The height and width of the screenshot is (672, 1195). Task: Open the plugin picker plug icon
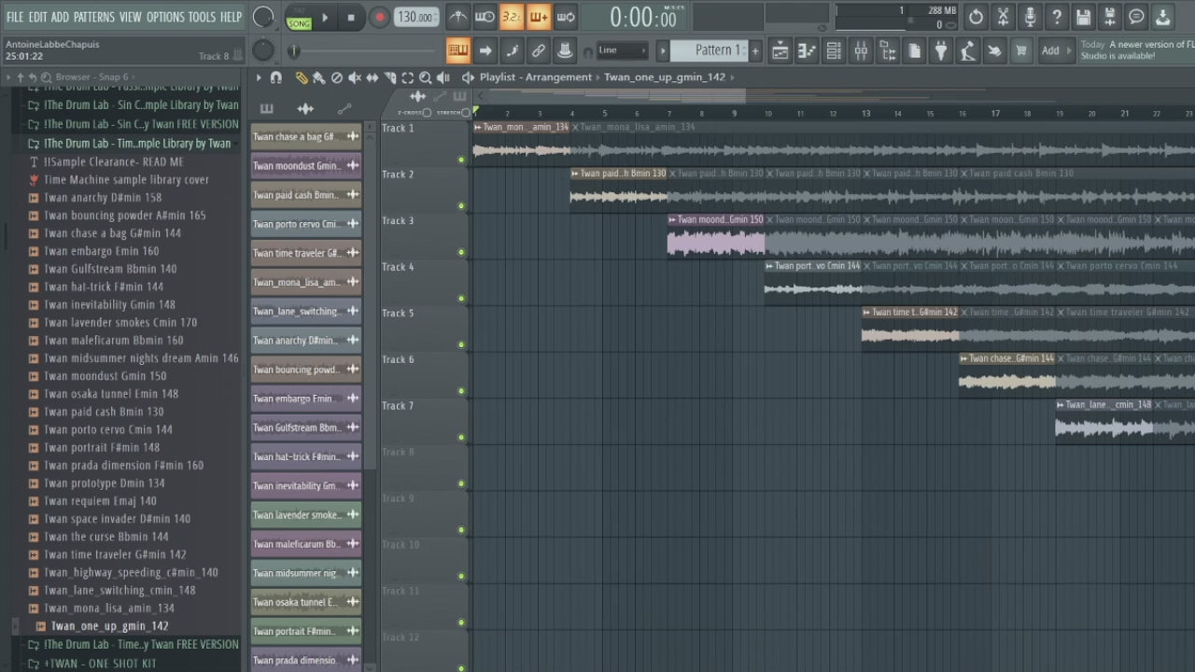(941, 50)
